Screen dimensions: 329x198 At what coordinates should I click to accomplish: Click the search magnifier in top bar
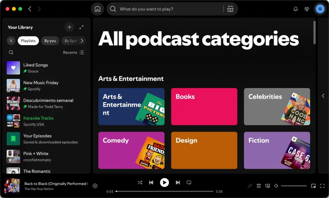pos(113,9)
